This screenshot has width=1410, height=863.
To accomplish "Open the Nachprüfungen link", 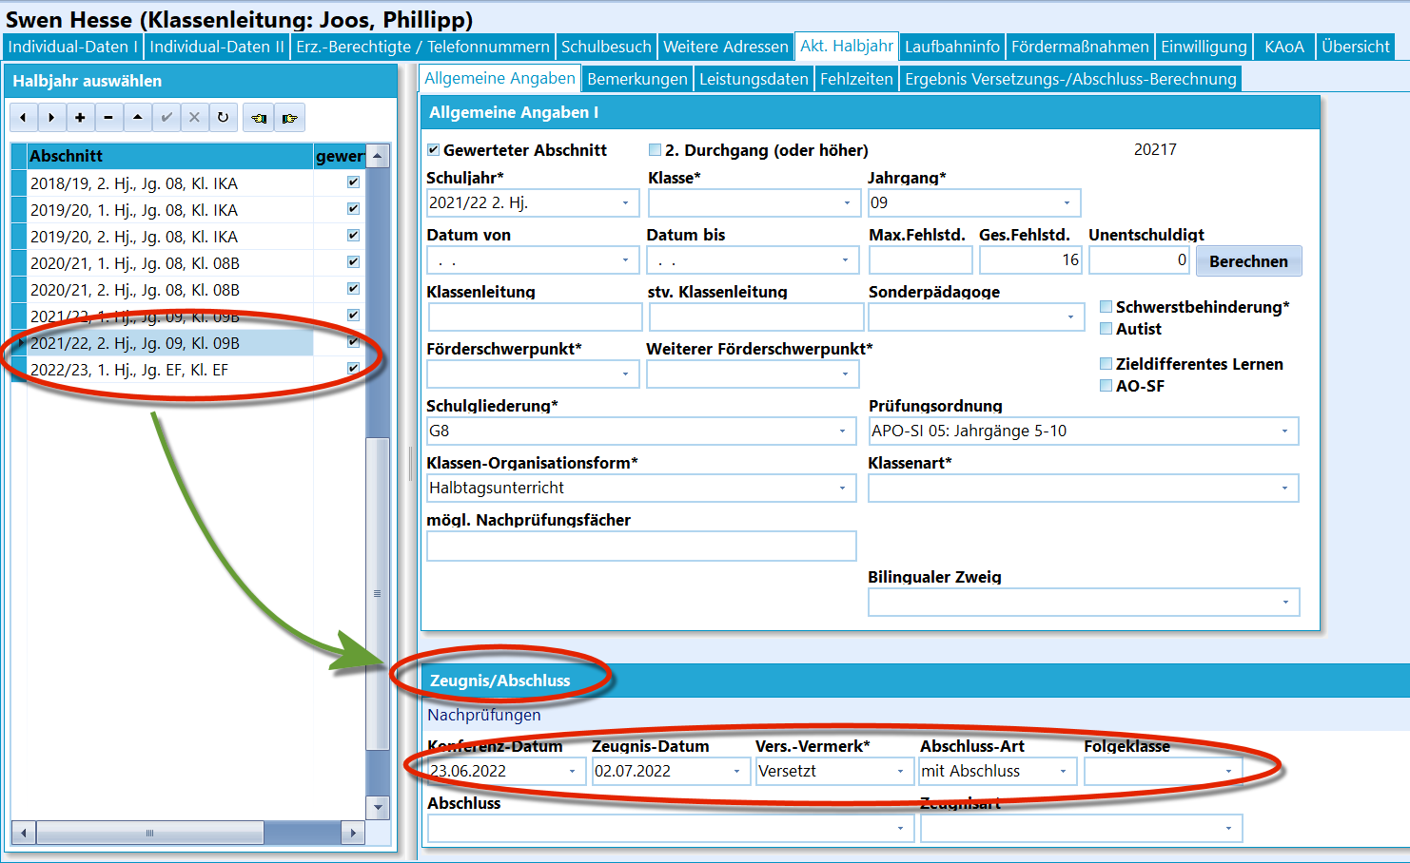I will [484, 715].
